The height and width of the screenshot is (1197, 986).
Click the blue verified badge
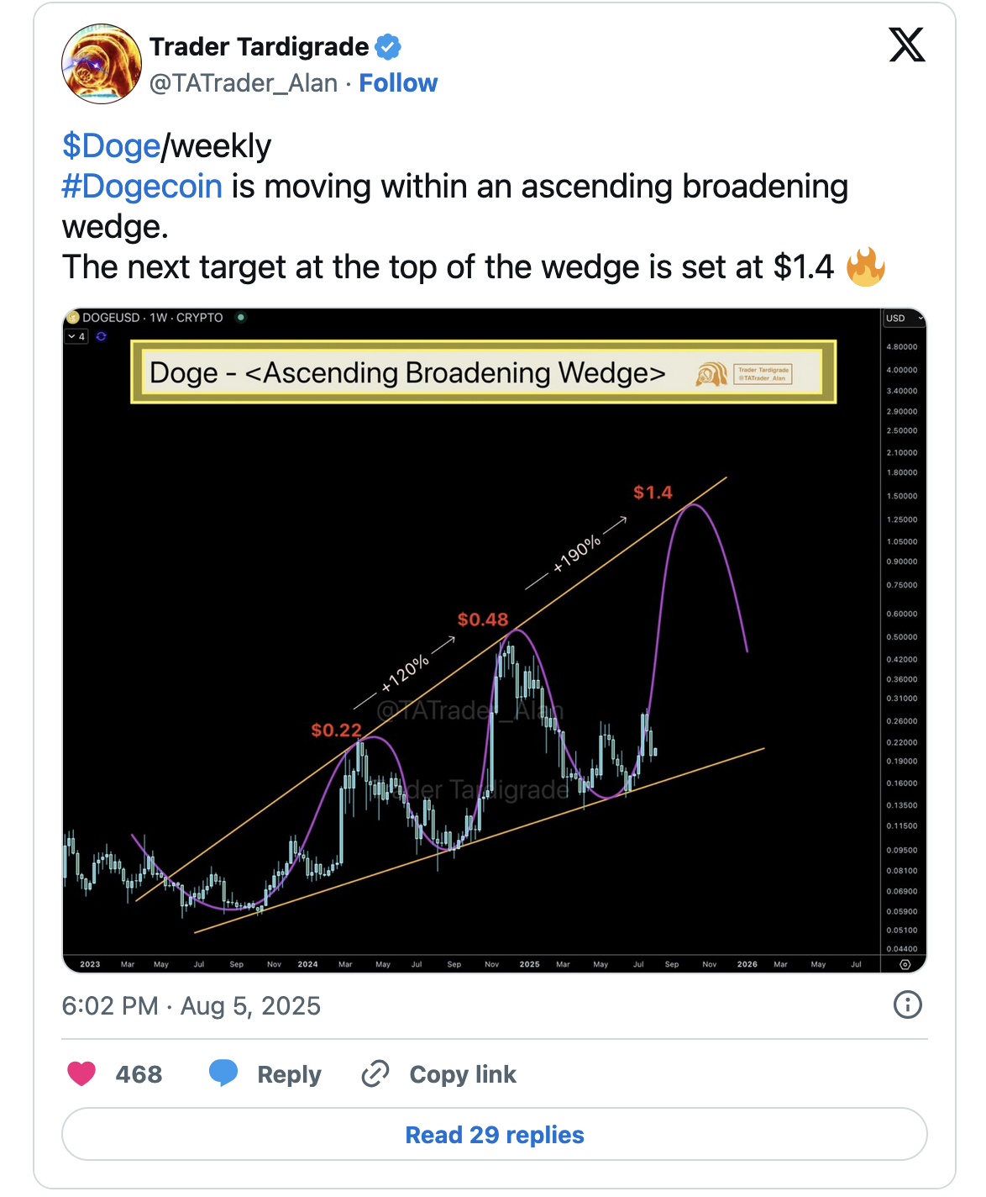point(387,47)
